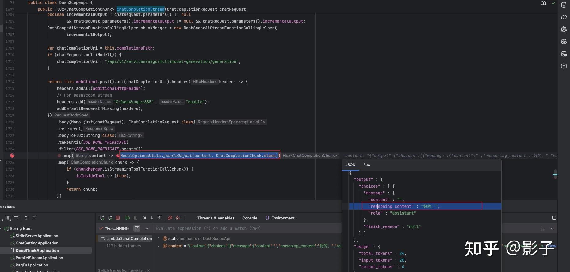
Task: Toggle Reader Mode book icon
Action: pyautogui.click(x=543, y=3)
